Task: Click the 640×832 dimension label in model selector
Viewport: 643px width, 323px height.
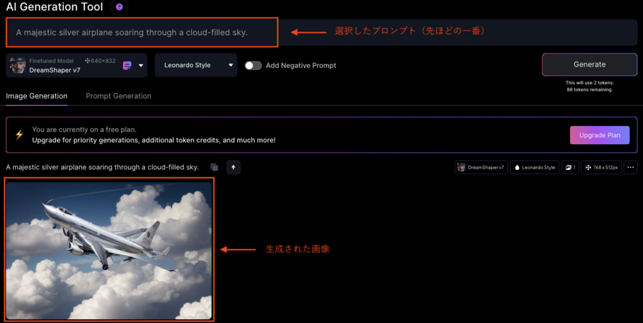Action: coord(100,61)
